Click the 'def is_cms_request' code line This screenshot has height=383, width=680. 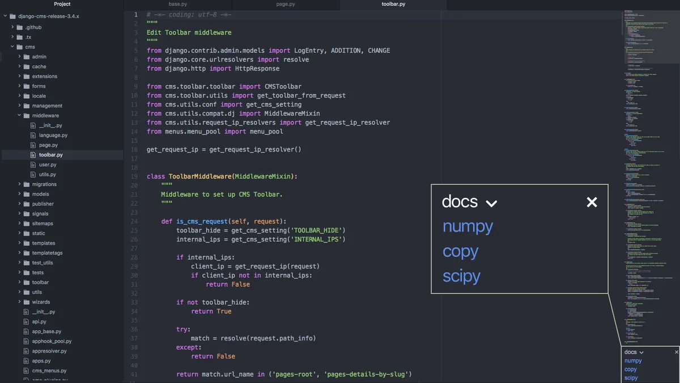pyautogui.click(x=224, y=221)
